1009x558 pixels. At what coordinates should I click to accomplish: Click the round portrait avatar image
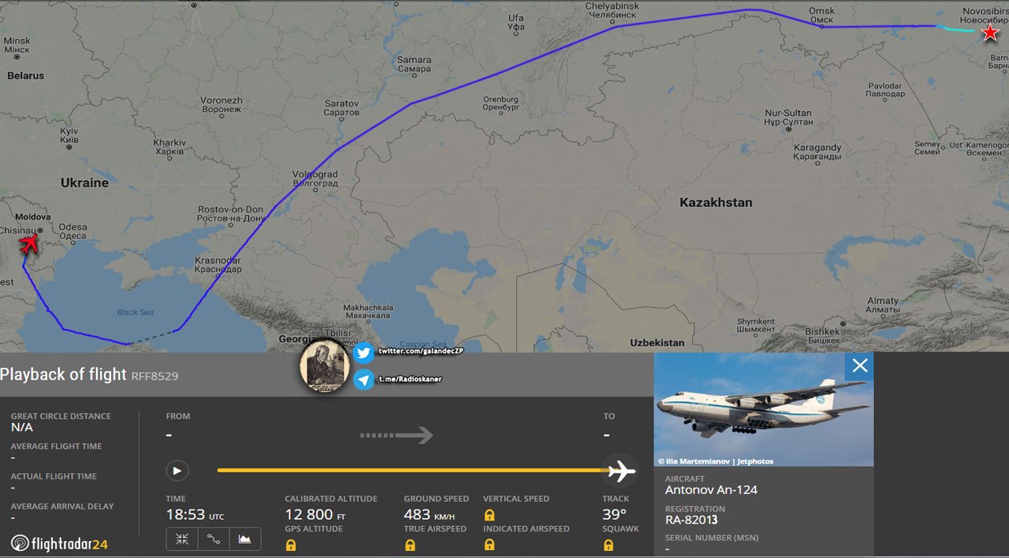click(x=324, y=367)
